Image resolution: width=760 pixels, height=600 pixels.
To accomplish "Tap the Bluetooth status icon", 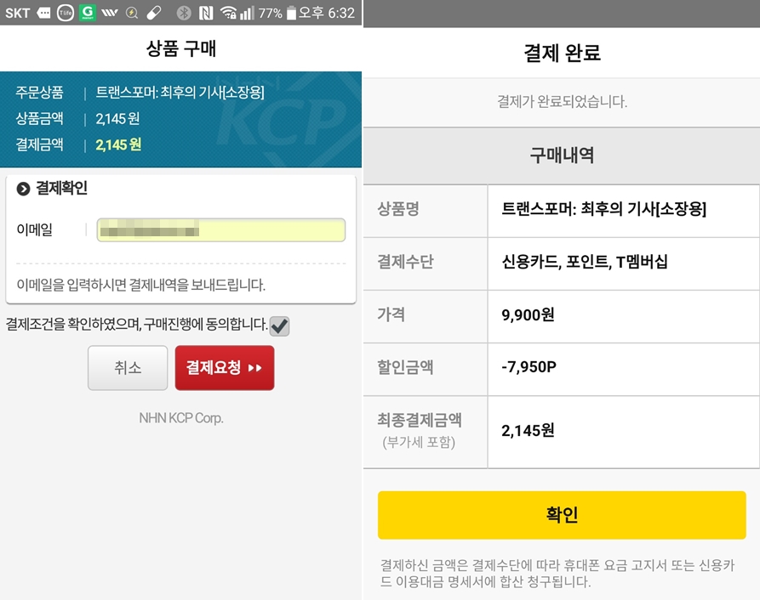I will pyautogui.click(x=183, y=13).
